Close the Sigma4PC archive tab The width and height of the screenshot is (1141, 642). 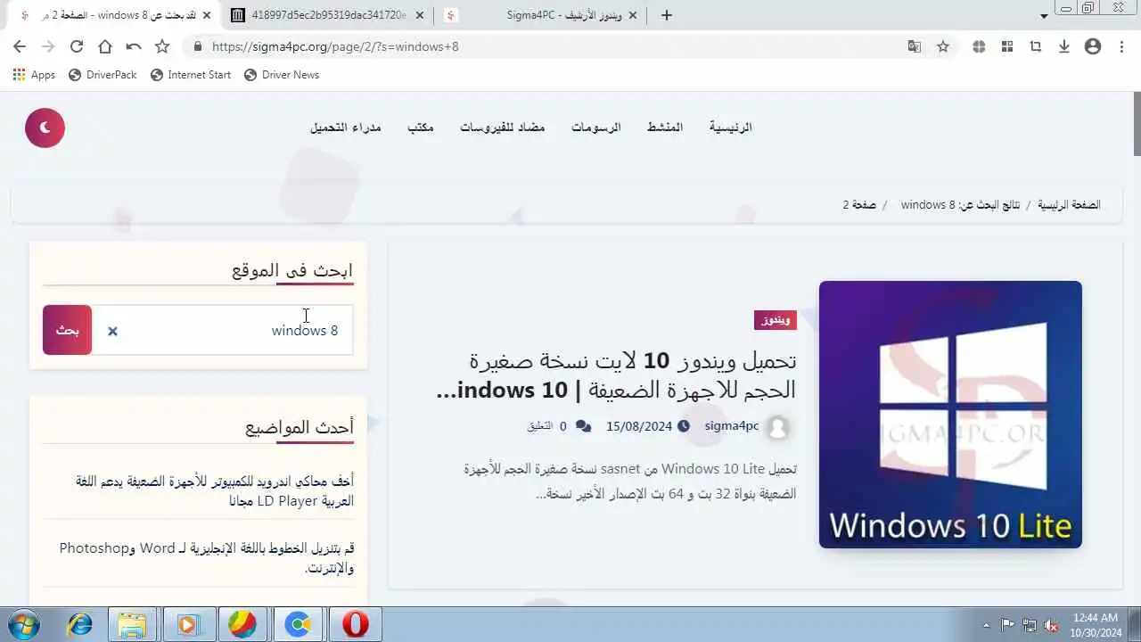coord(633,15)
